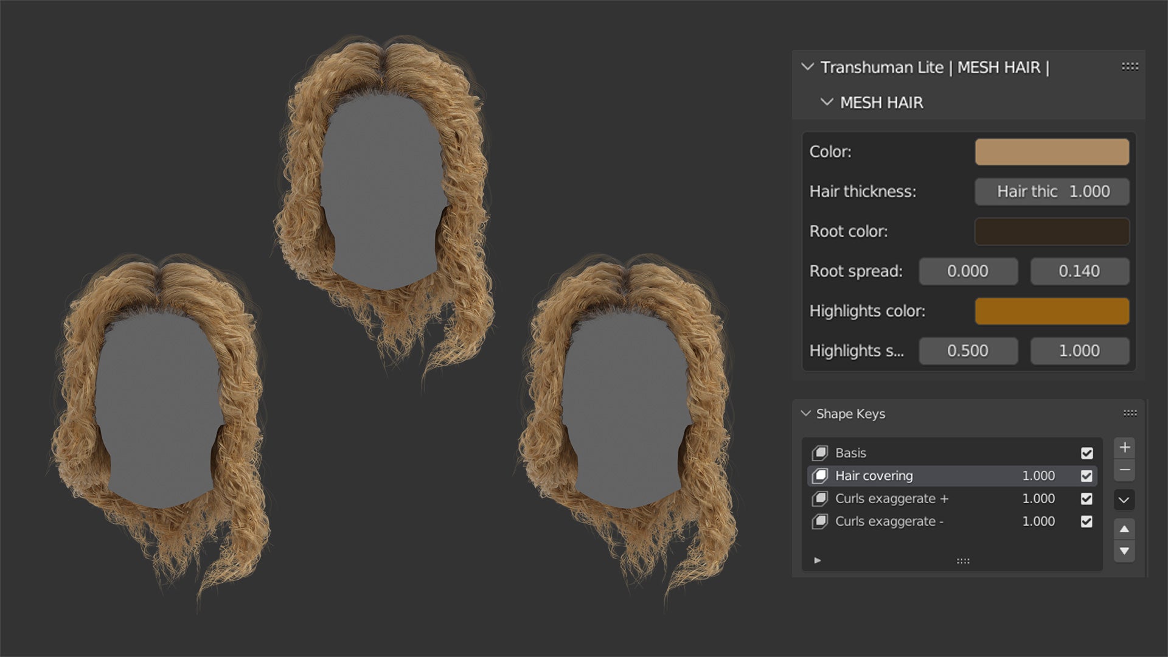Image resolution: width=1168 pixels, height=657 pixels.
Task: Open shape key specials dropdown menu
Action: click(1124, 500)
